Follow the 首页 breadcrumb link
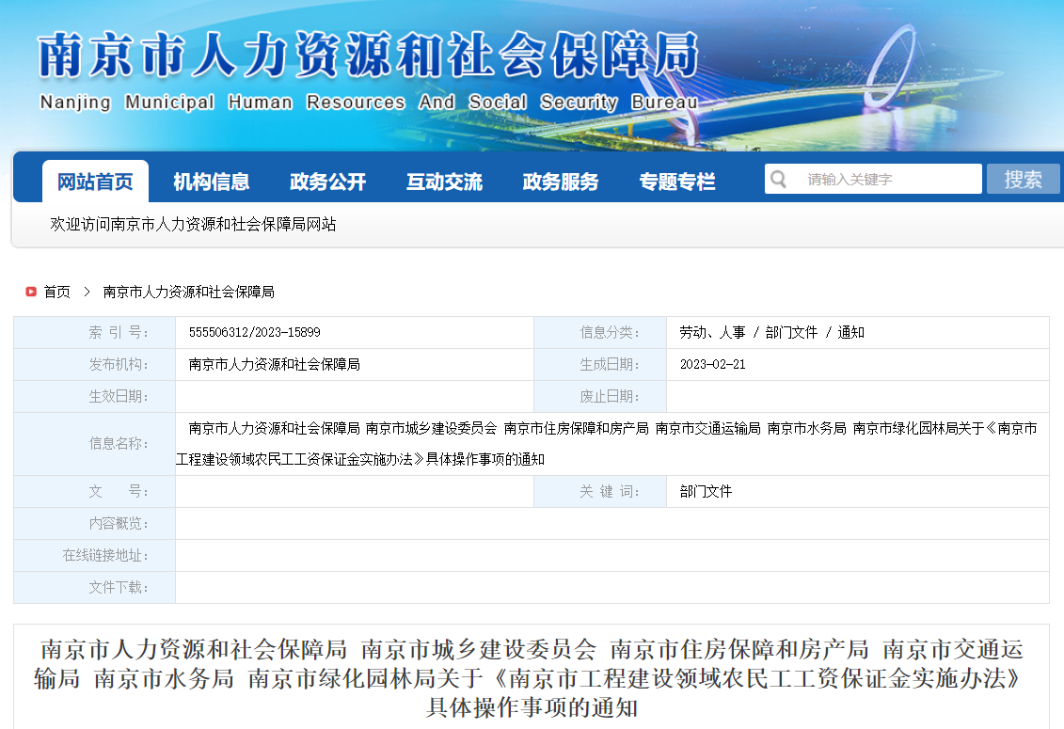This screenshot has width=1064, height=729. pyautogui.click(x=57, y=293)
